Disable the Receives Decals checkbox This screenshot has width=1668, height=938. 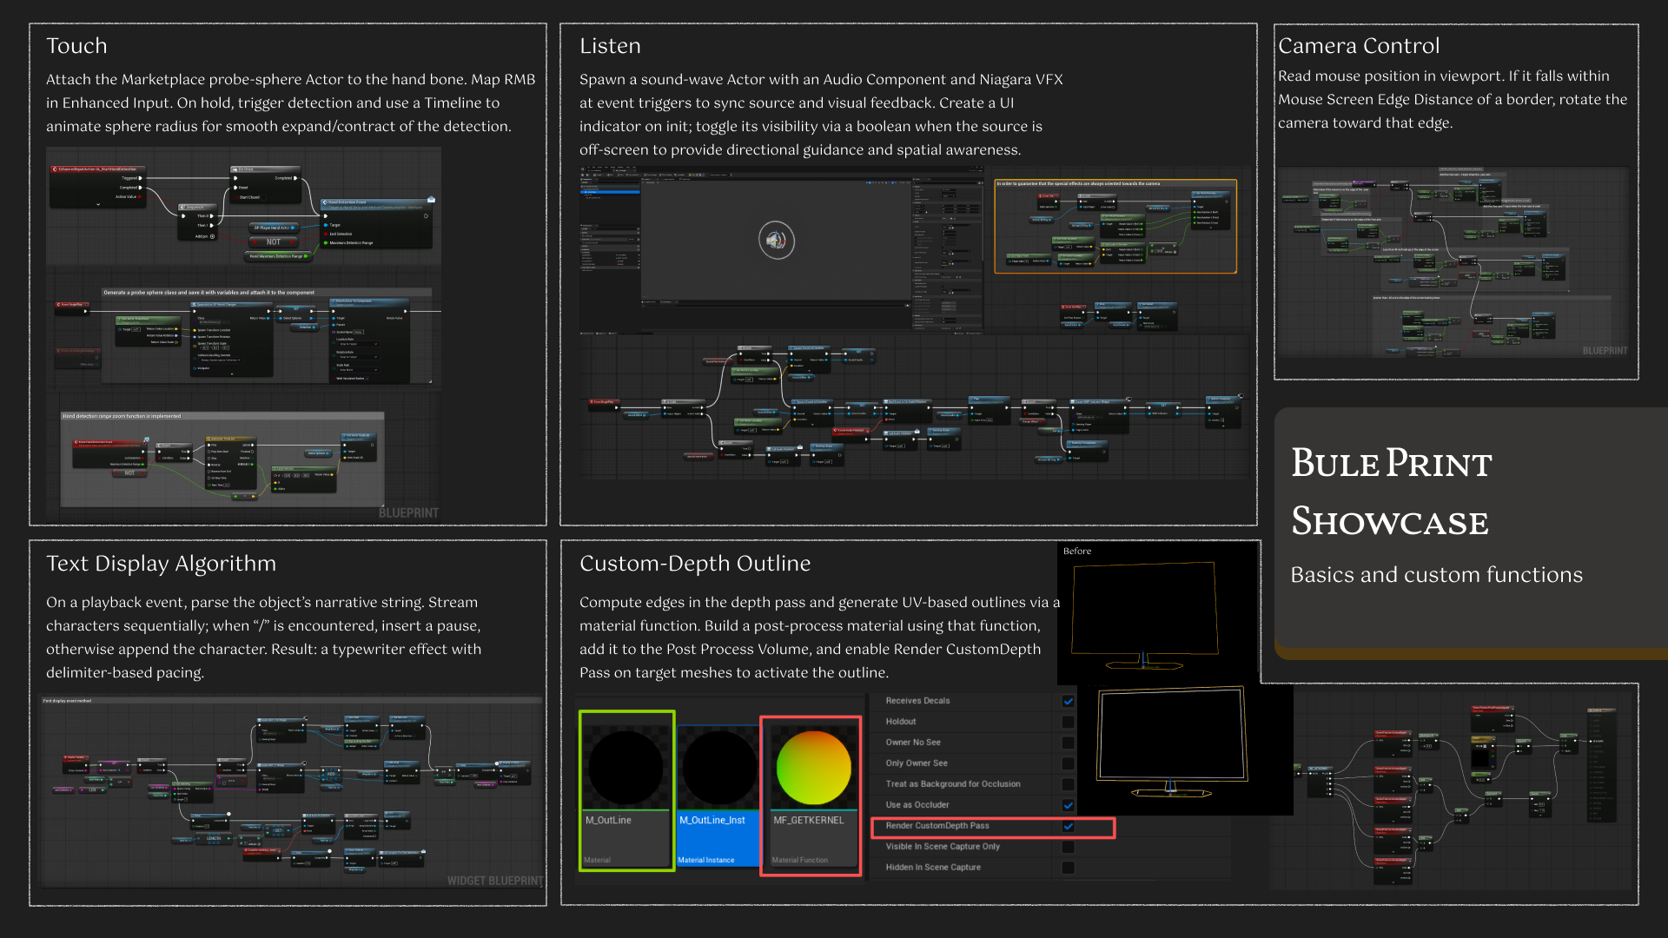1068,701
